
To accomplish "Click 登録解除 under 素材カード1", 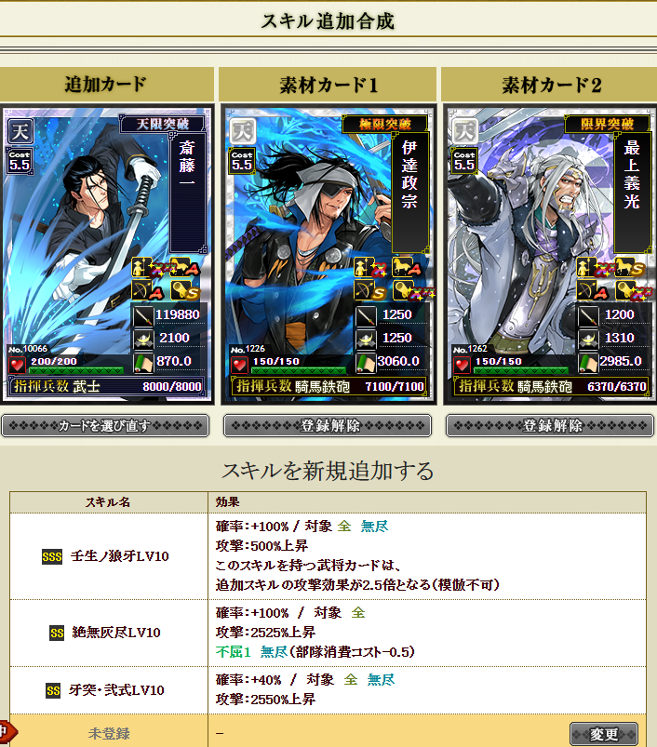I will point(328,425).
